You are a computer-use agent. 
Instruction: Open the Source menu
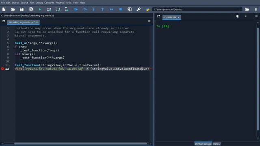[24, 3]
